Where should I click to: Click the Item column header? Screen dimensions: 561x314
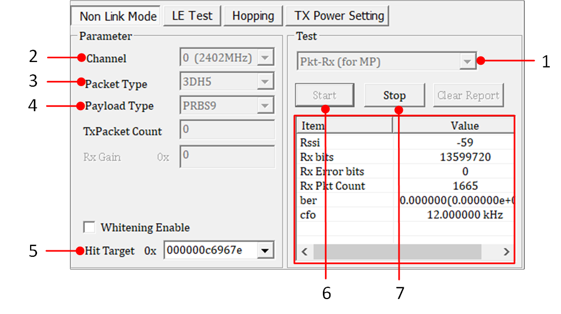(x=344, y=126)
